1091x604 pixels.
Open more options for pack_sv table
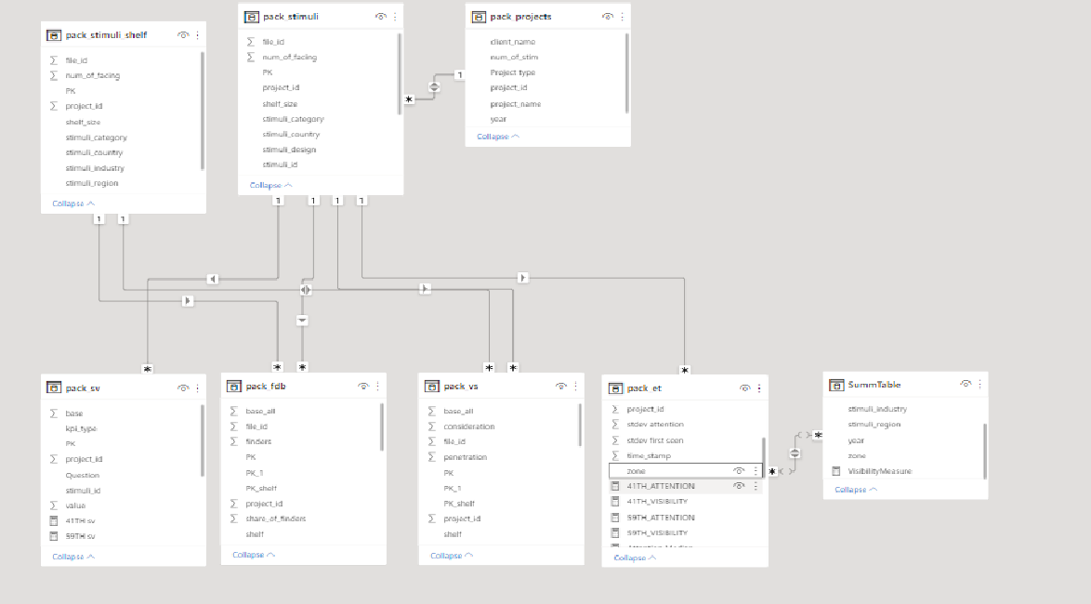(x=198, y=388)
